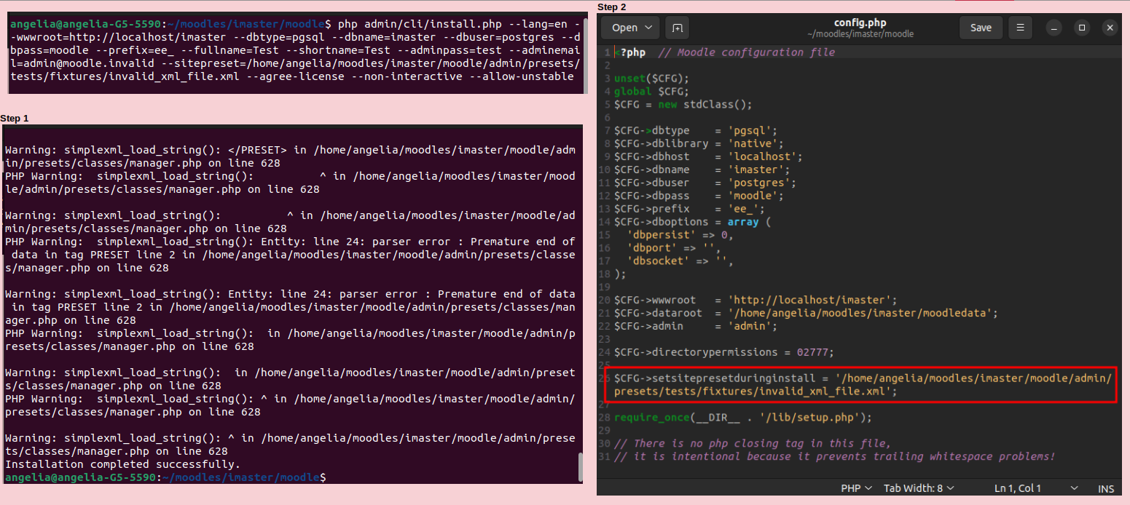This screenshot has height=505, width=1130.
Task: Save config.php with the Save button
Action: tap(981, 28)
